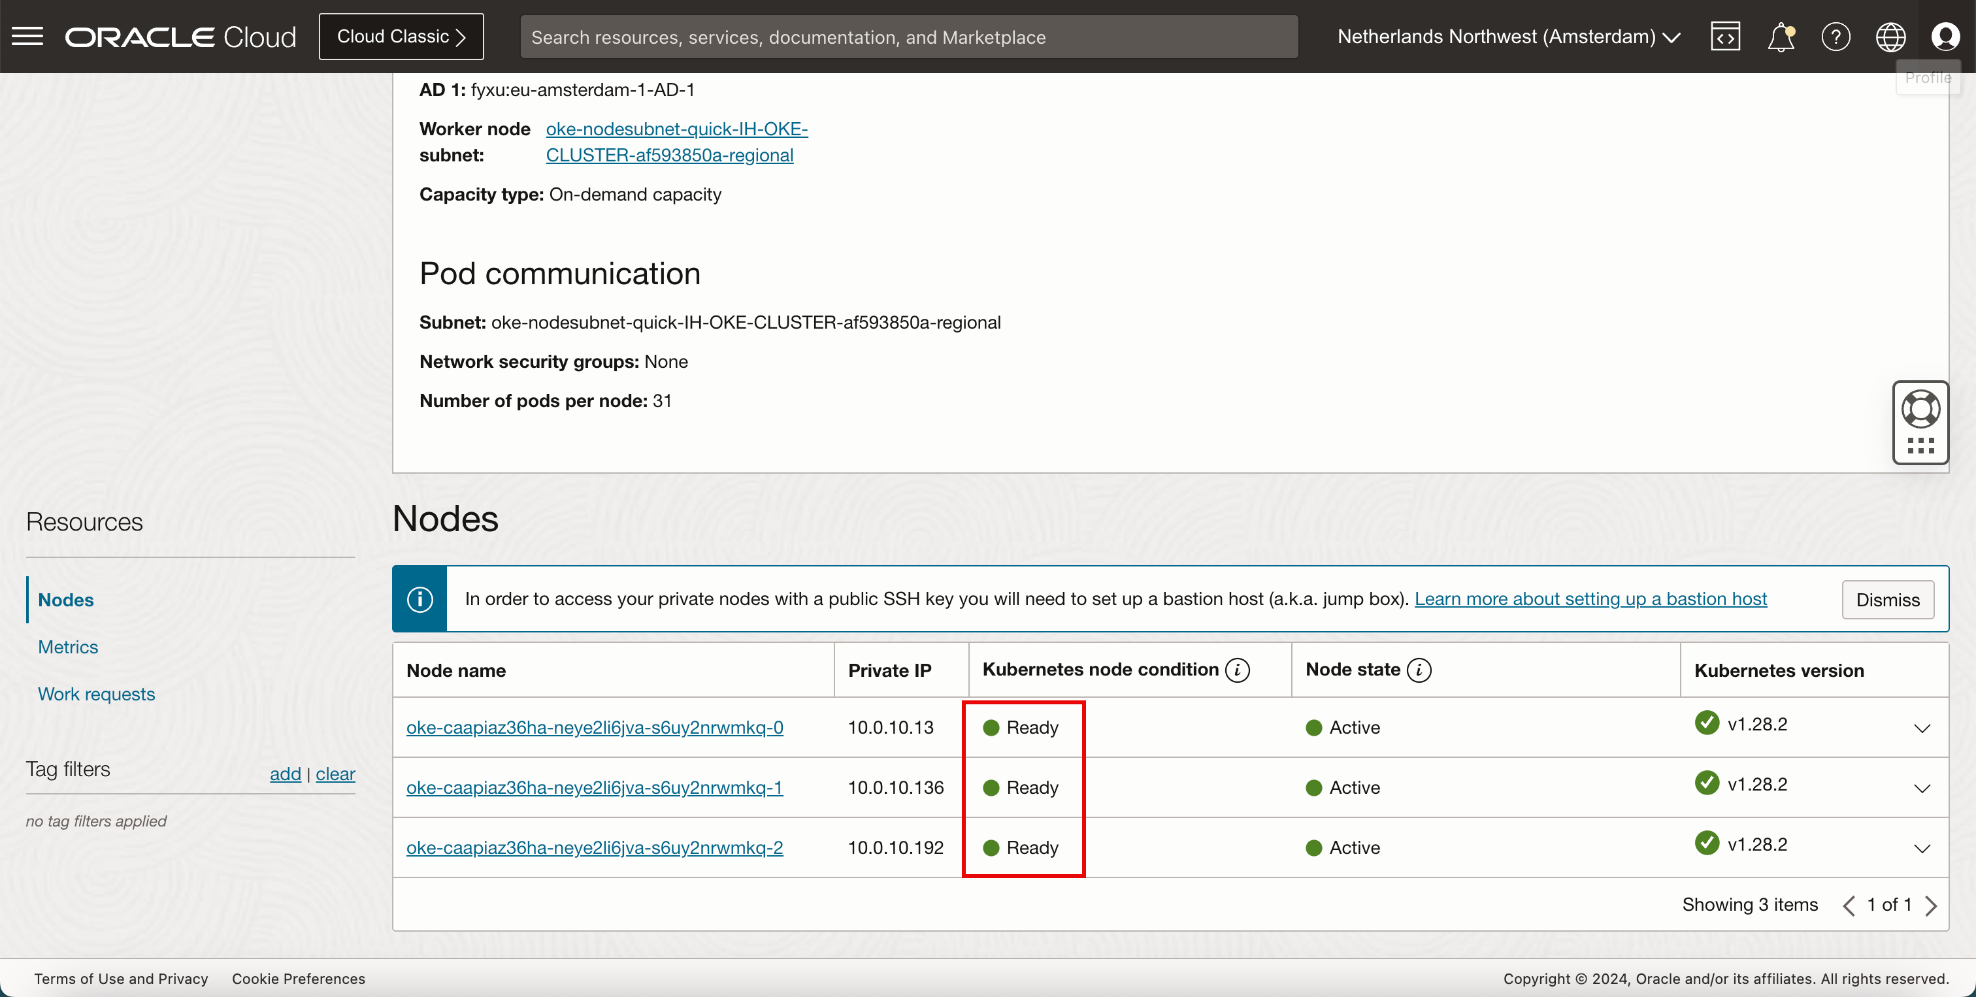The height and width of the screenshot is (997, 1976).
Task: Expand row for node ending in -0
Action: (1922, 728)
